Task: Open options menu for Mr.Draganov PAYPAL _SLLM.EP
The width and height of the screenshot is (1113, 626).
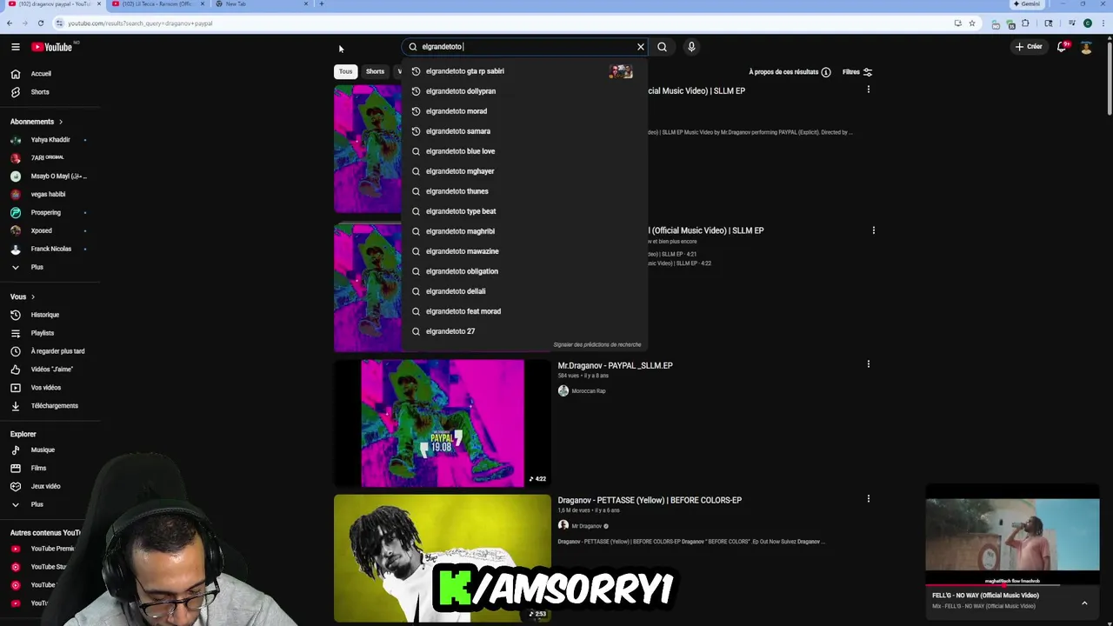Action: click(x=868, y=364)
